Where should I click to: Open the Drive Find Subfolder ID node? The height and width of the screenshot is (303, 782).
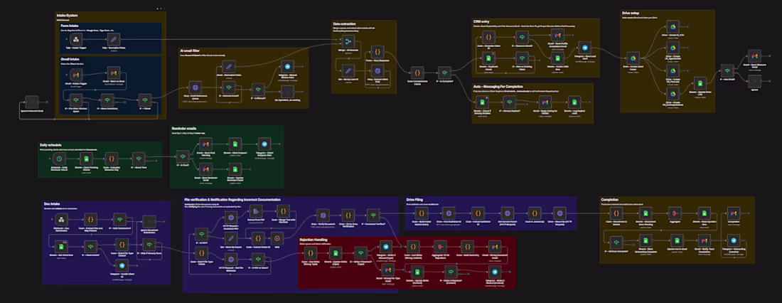pos(447,213)
